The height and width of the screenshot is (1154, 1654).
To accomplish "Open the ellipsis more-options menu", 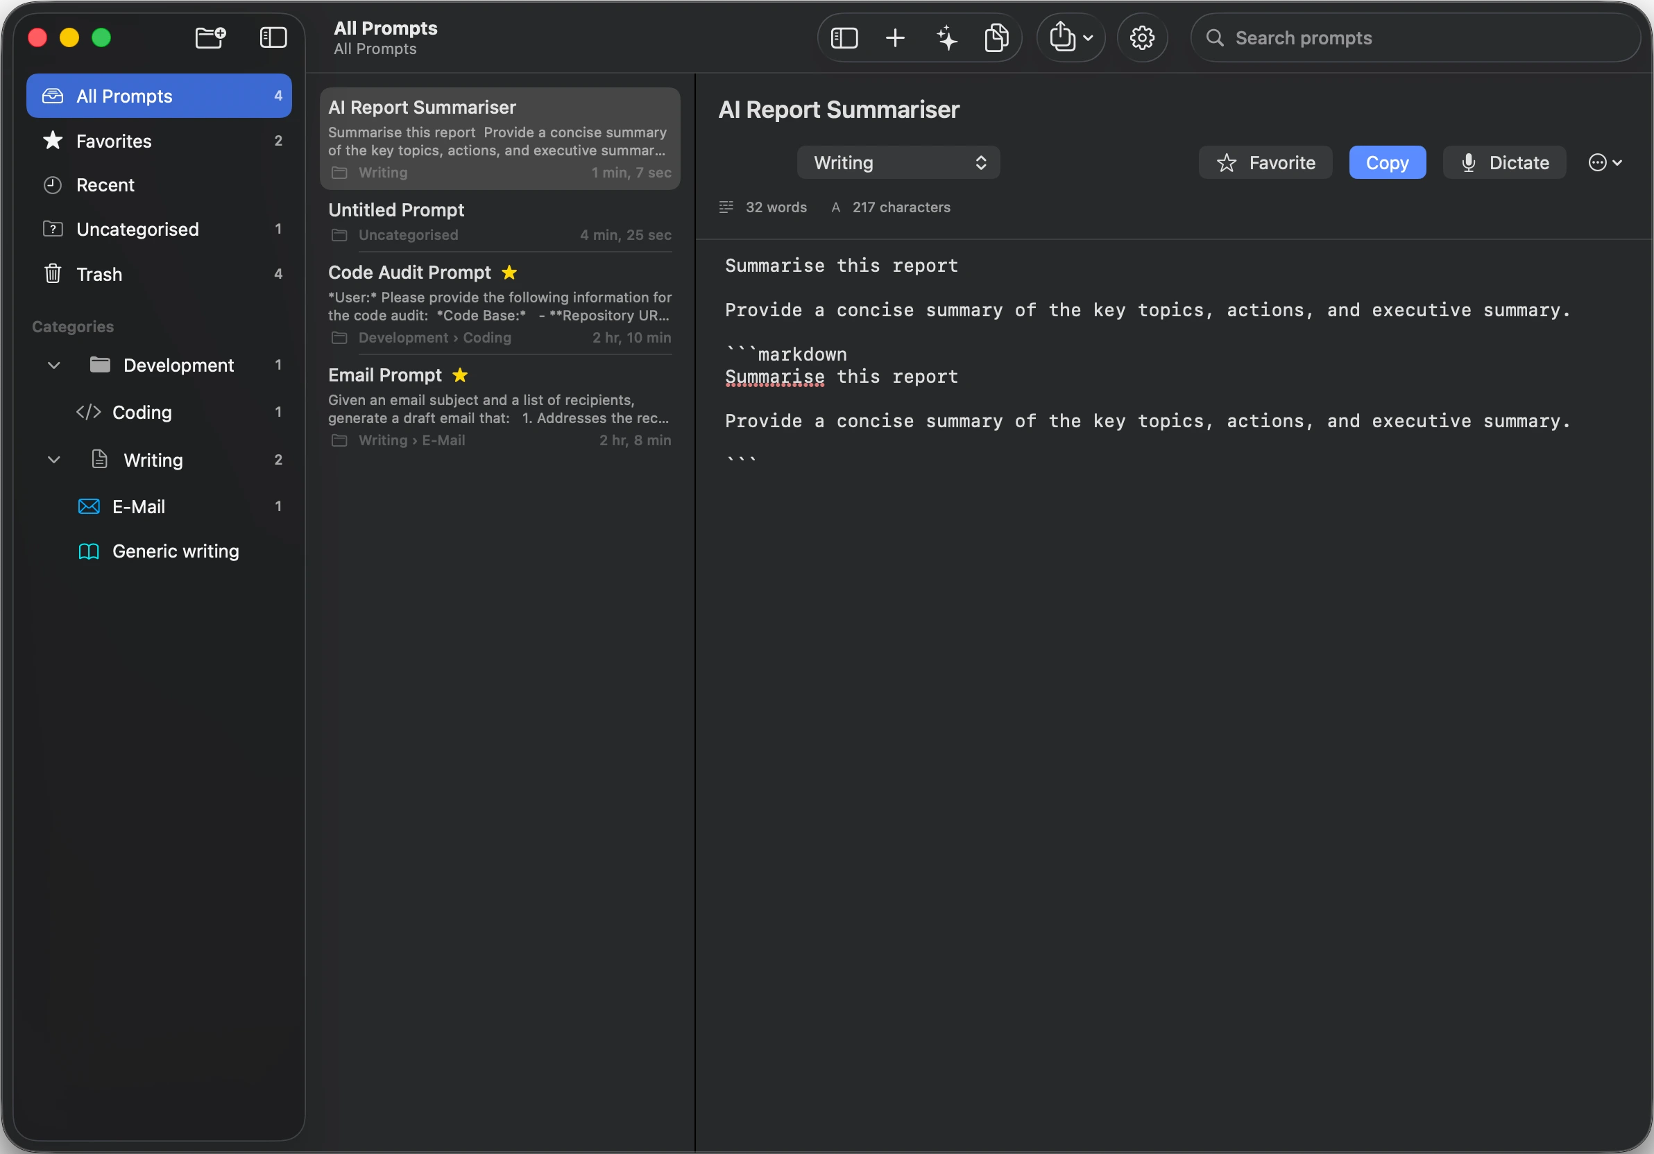I will [1605, 163].
